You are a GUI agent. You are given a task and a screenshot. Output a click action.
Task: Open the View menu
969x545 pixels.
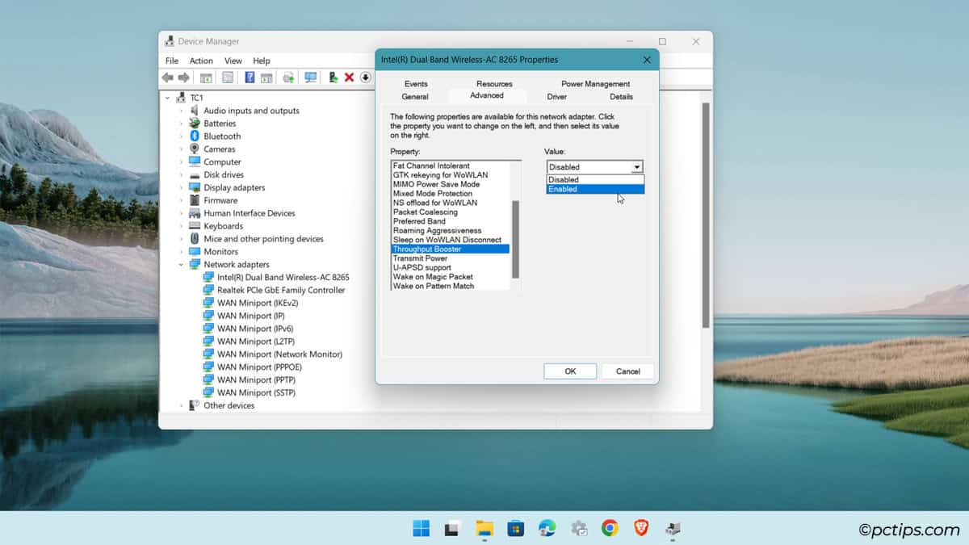click(233, 61)
